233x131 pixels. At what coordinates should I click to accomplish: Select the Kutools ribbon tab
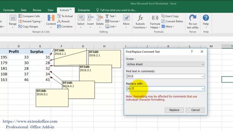pyautogui.click(x=66, y=10)
